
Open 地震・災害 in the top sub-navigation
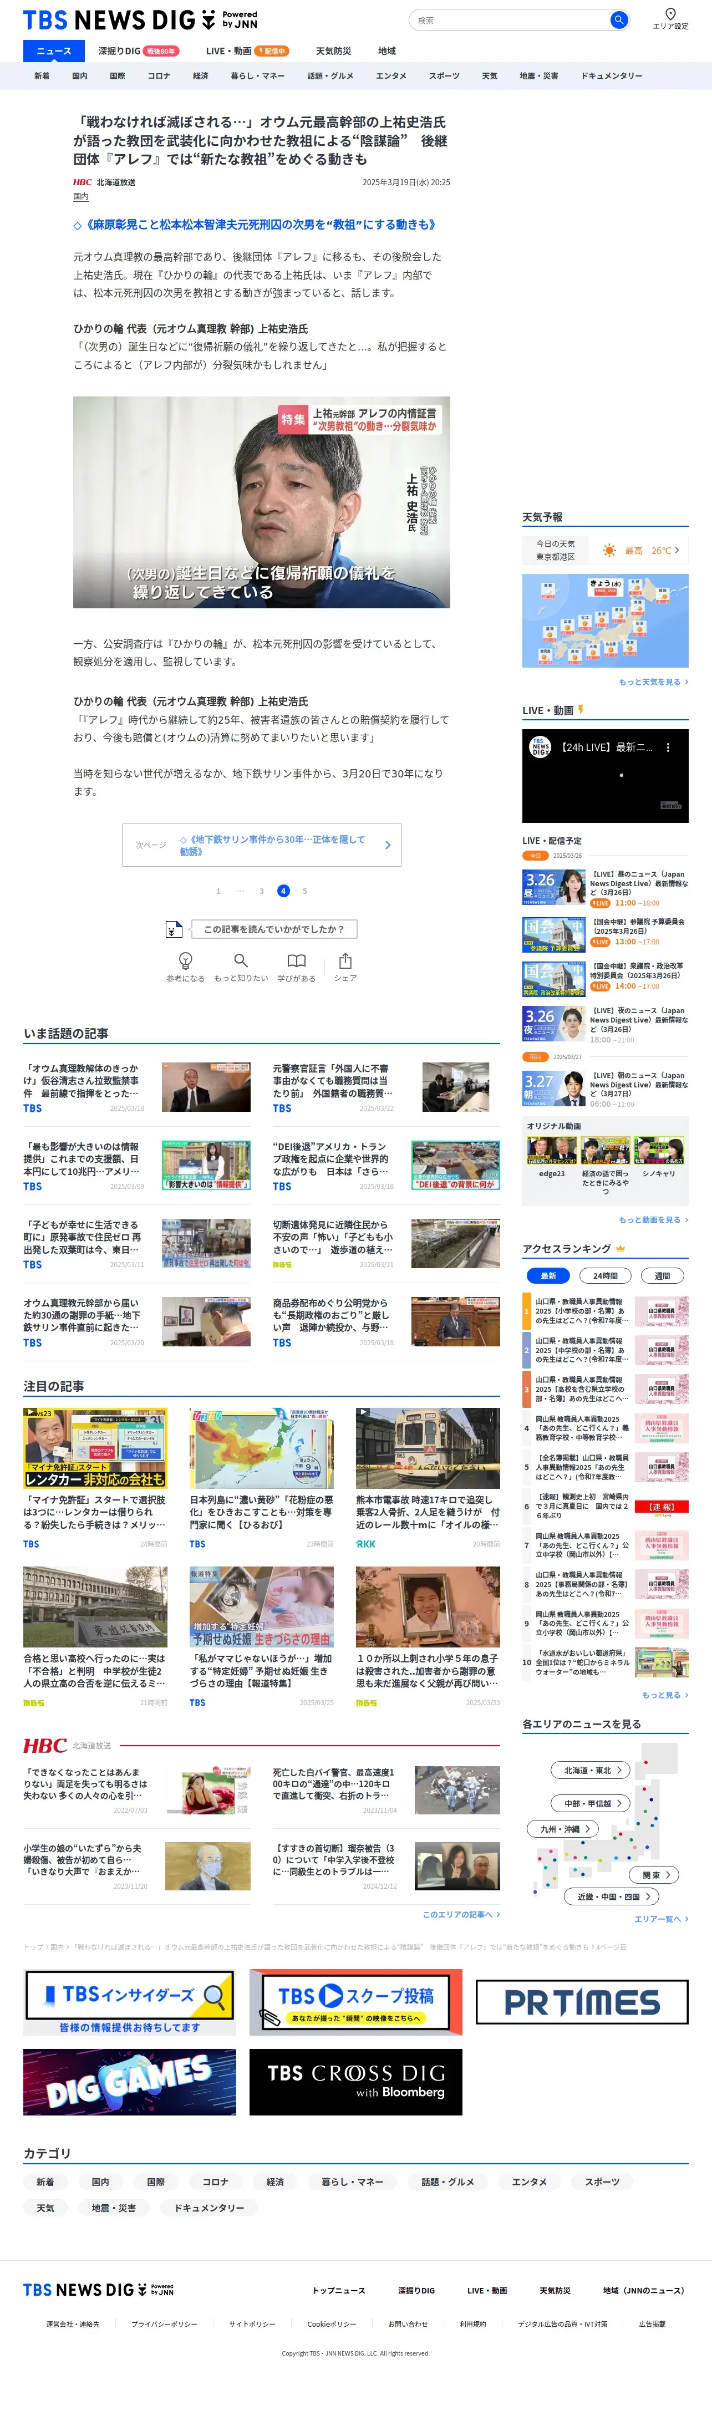[x=538, y=75]
